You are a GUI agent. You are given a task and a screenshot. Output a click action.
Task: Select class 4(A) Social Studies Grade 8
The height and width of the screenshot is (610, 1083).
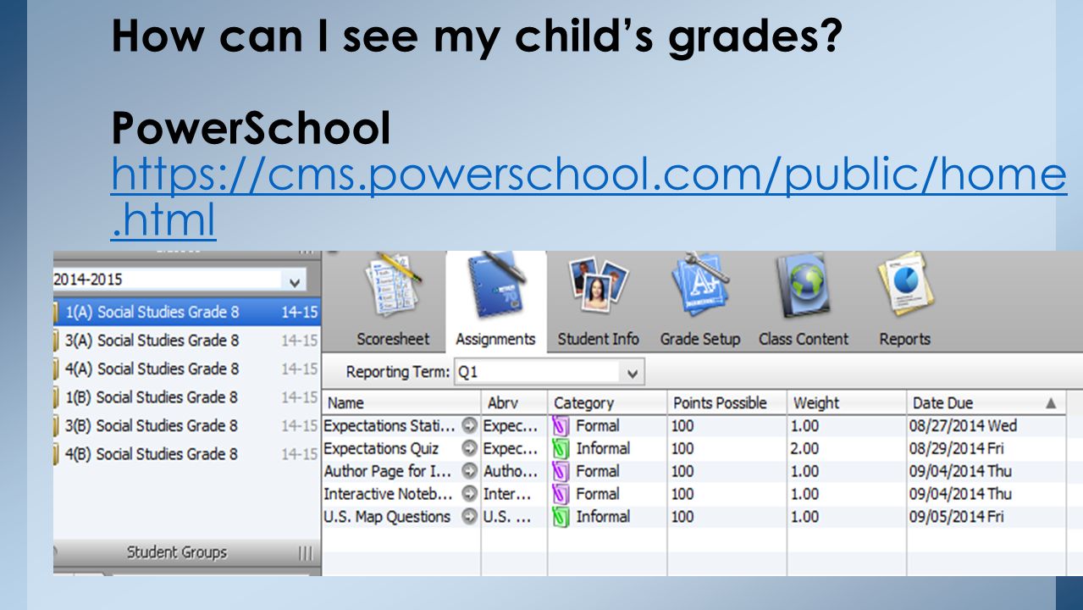tap(186, 369)
